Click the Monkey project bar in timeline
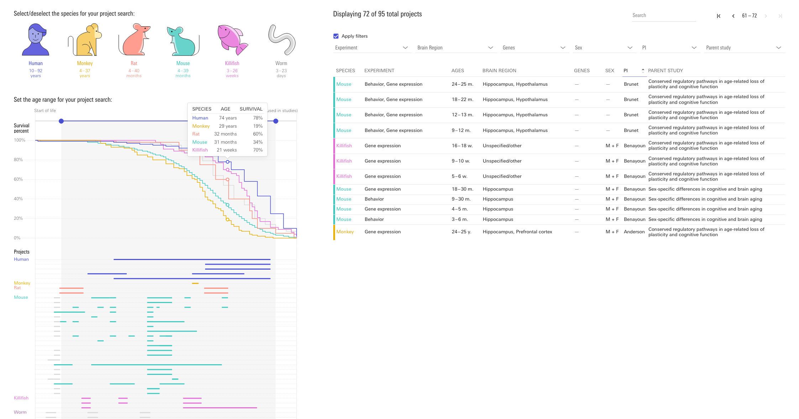This screenshot has width=799, height=419. point(195,283)
